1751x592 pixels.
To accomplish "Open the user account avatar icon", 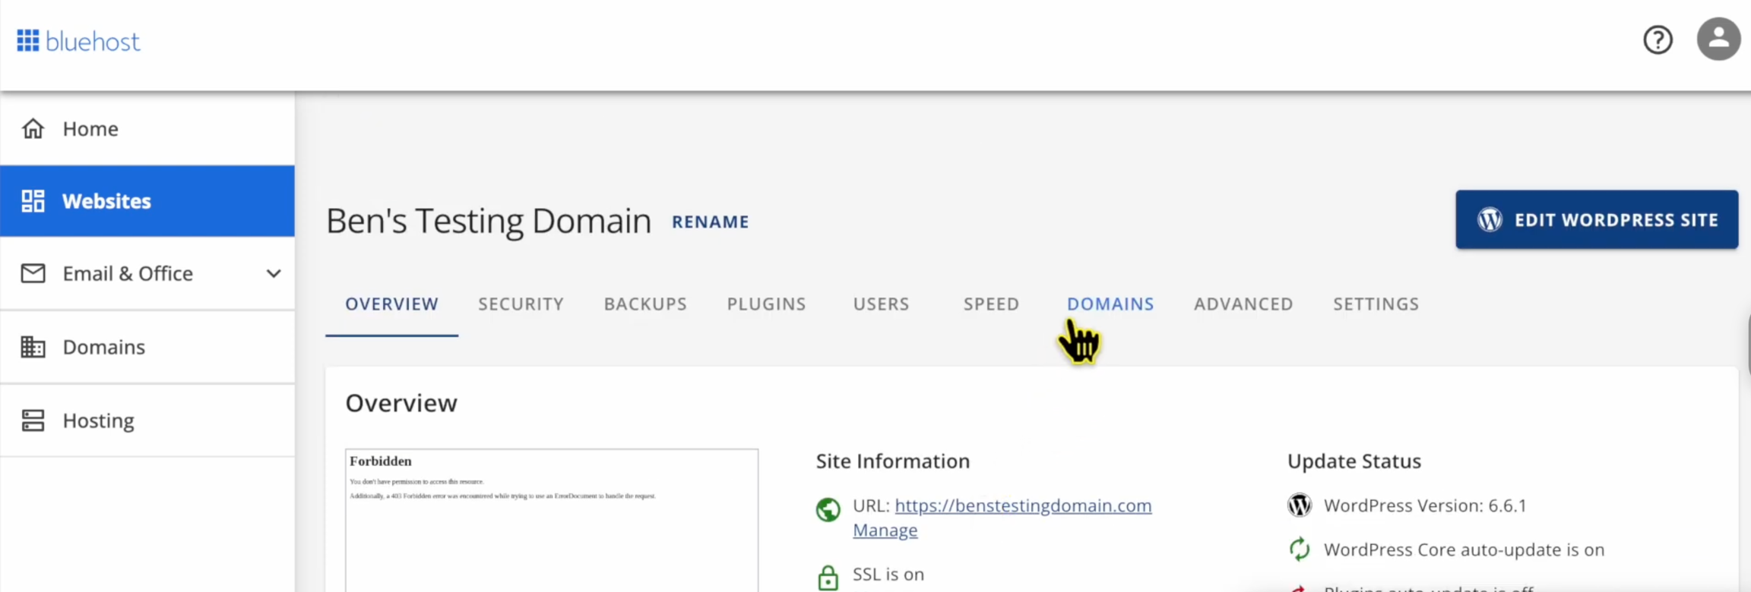I will (1718, 39).
